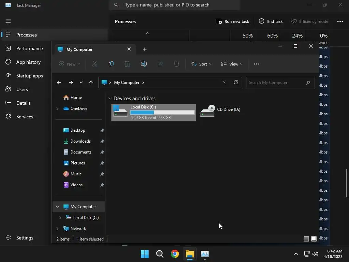Open the See more ellipsis in Explorer toolbar

coord(256,64)
